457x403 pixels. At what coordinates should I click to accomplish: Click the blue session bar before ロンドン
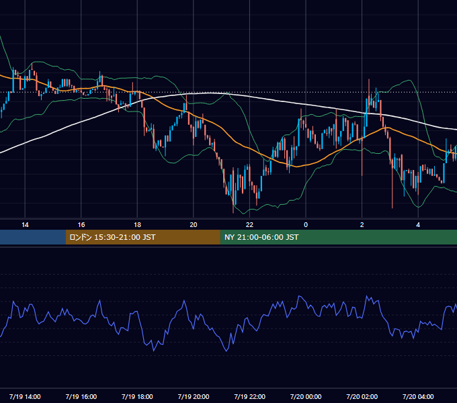click(33, 237)
